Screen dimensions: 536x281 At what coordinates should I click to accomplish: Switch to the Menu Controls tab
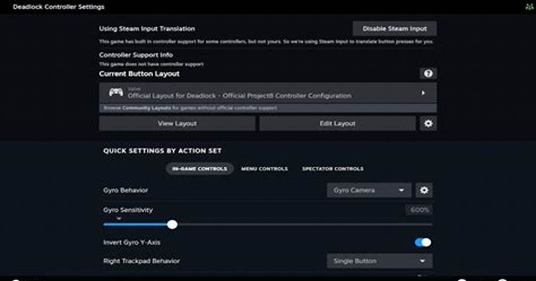pos(264,169)
